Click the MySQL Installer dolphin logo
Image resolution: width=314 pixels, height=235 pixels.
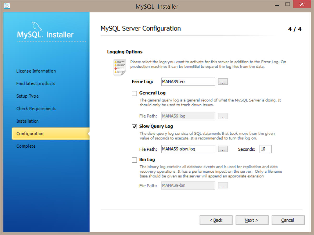(x=37, y=27)
